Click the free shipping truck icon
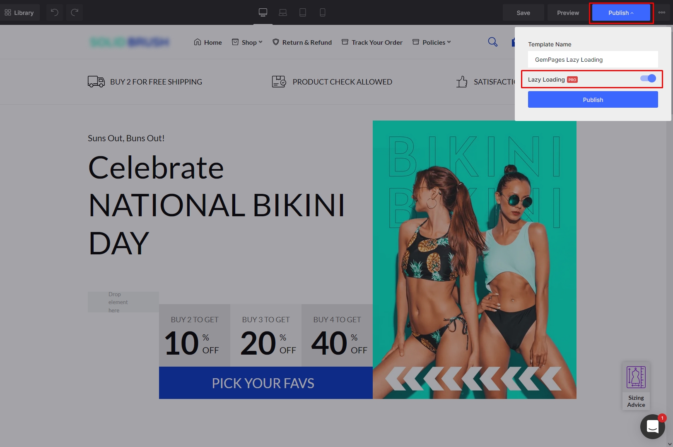The height and width of the screenshot is (447, 673). coord(96,82)
